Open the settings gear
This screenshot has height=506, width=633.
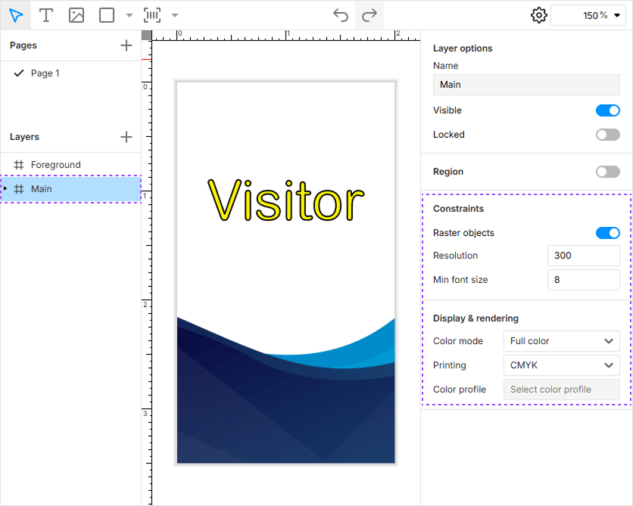coord(539,14)
